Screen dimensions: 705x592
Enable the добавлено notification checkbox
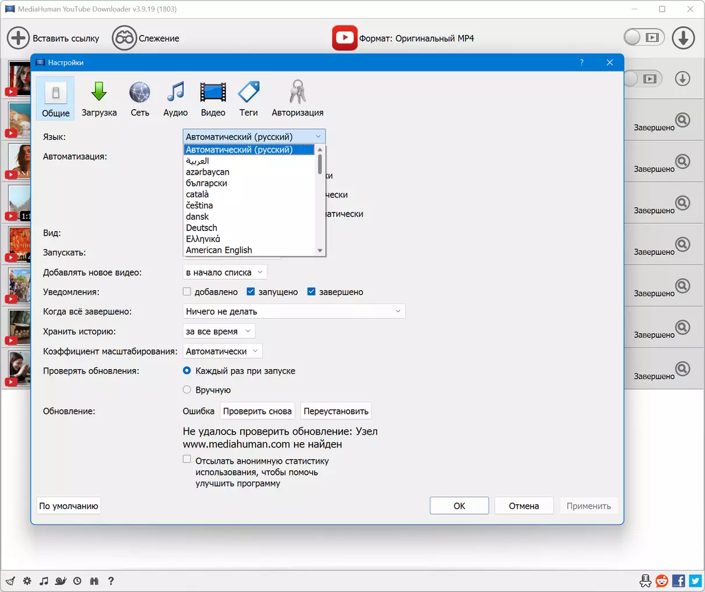click(x=187, y=292)
